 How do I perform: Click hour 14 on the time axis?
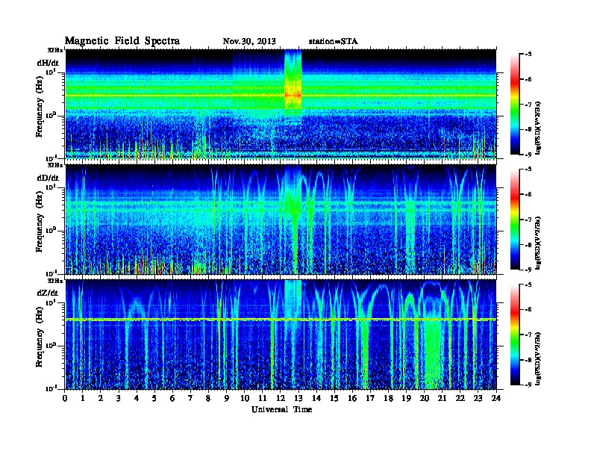[x=316, y=399]
